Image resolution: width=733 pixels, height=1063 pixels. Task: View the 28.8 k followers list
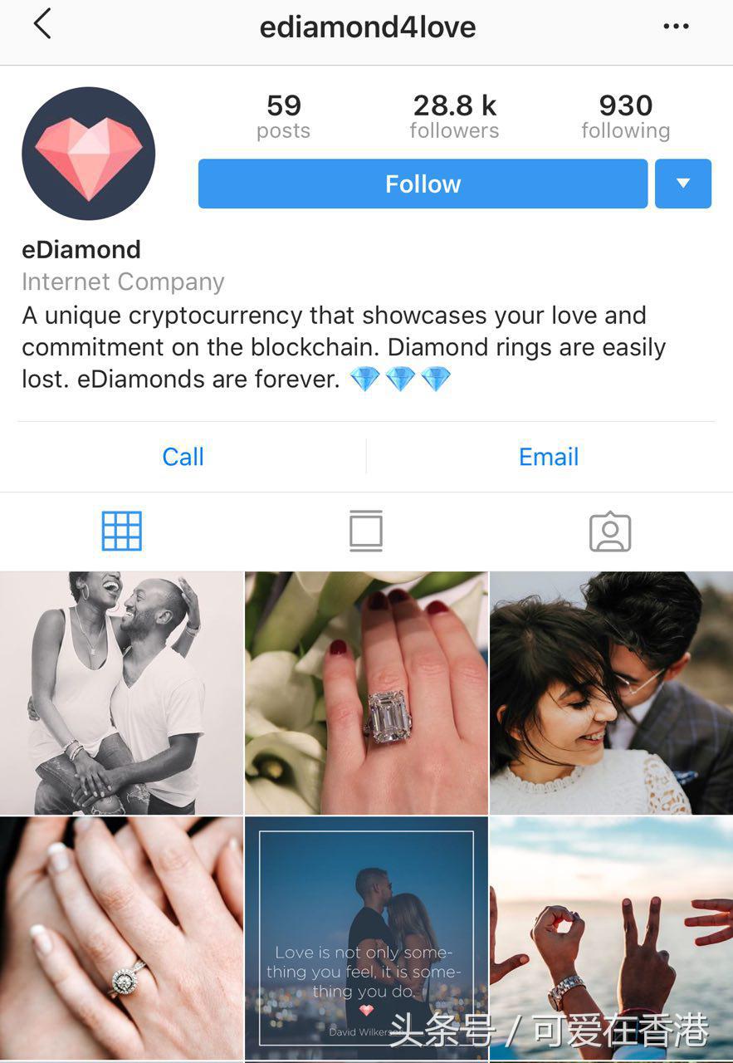(x=455, y=117)
